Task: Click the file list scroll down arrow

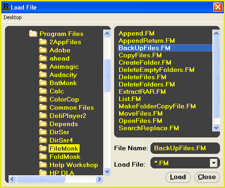Action: pos(216,128)
